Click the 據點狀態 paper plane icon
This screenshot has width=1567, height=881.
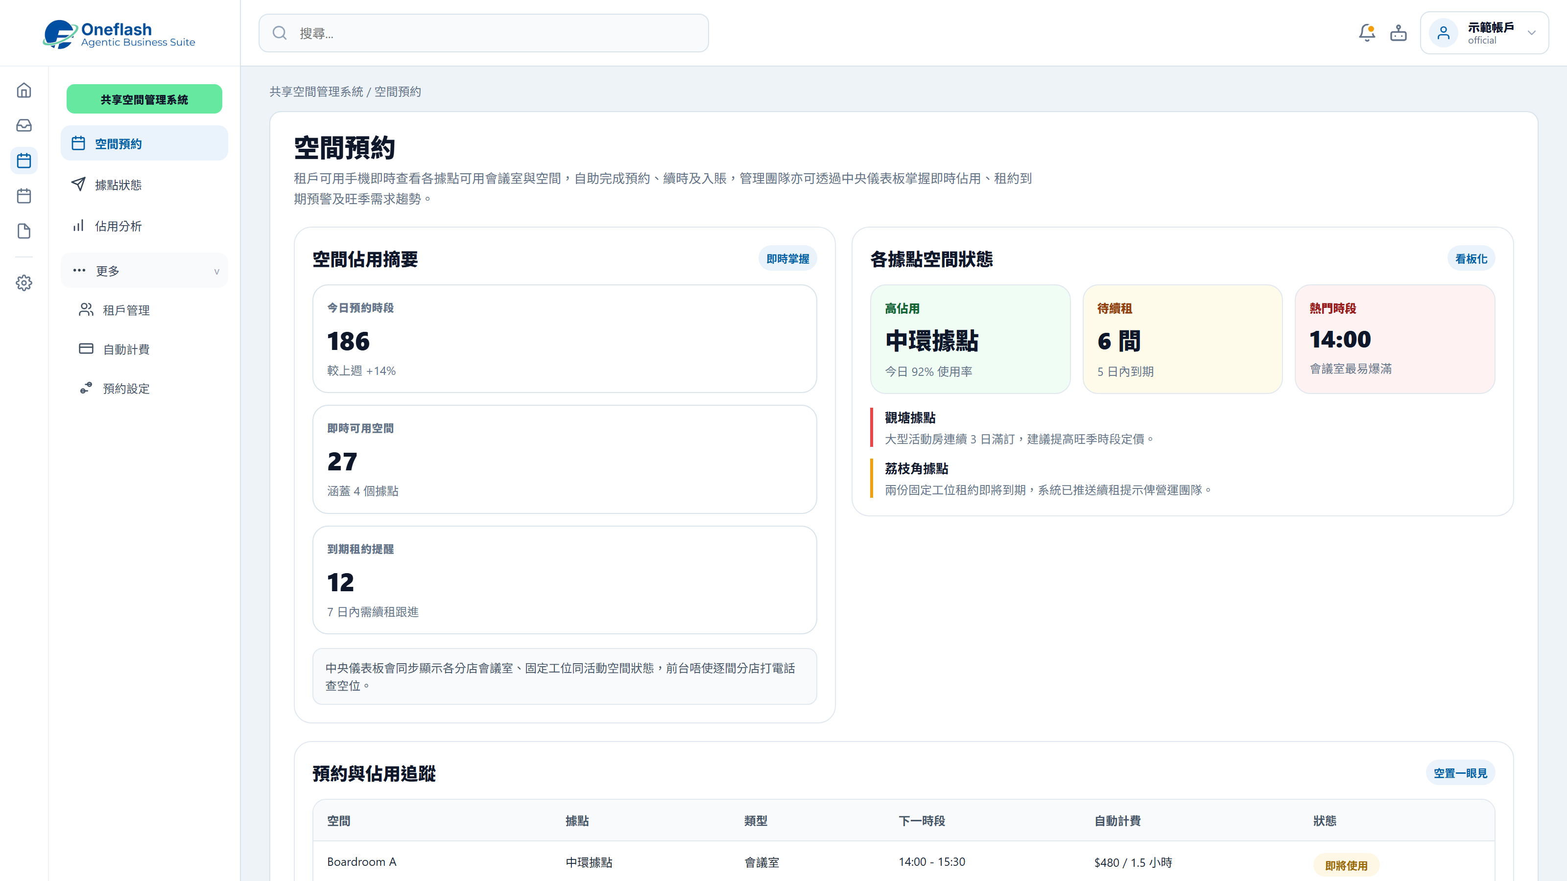point(78,184)
